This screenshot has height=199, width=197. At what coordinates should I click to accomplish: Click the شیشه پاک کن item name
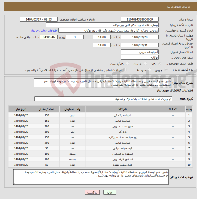(122, 115)
